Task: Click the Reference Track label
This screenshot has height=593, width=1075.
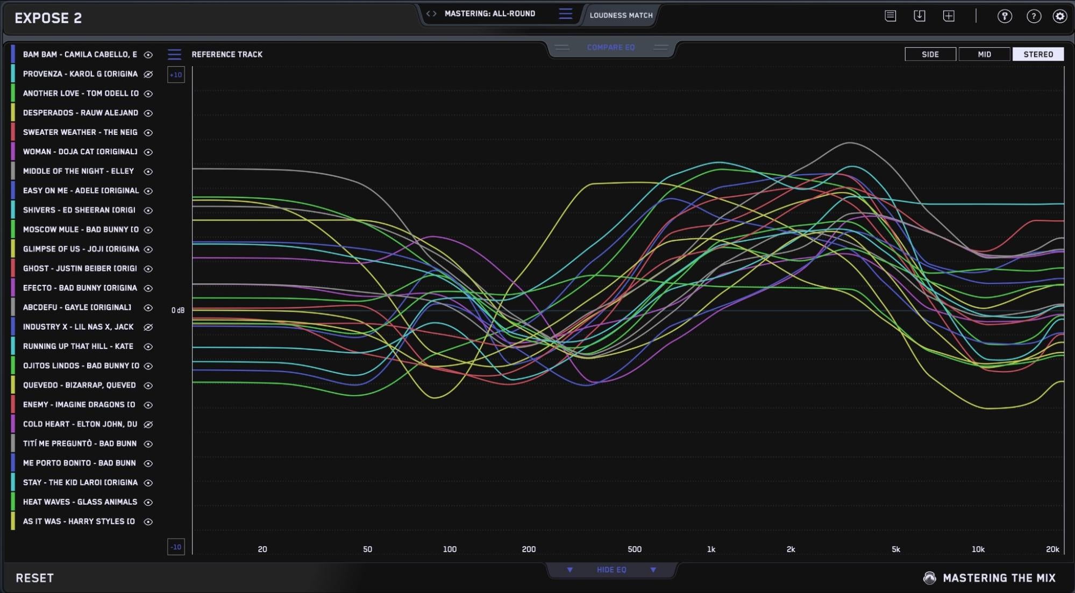Action: click(227, 54)
